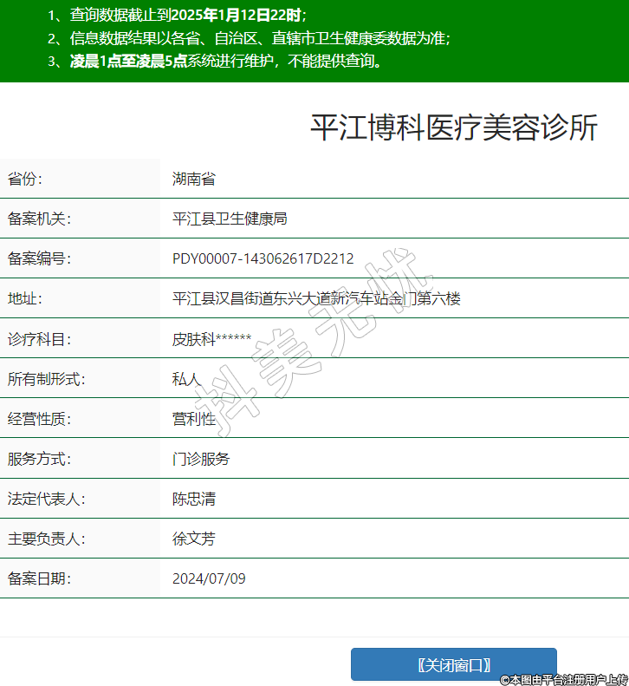Select the 省份 field label

[25, 180]
